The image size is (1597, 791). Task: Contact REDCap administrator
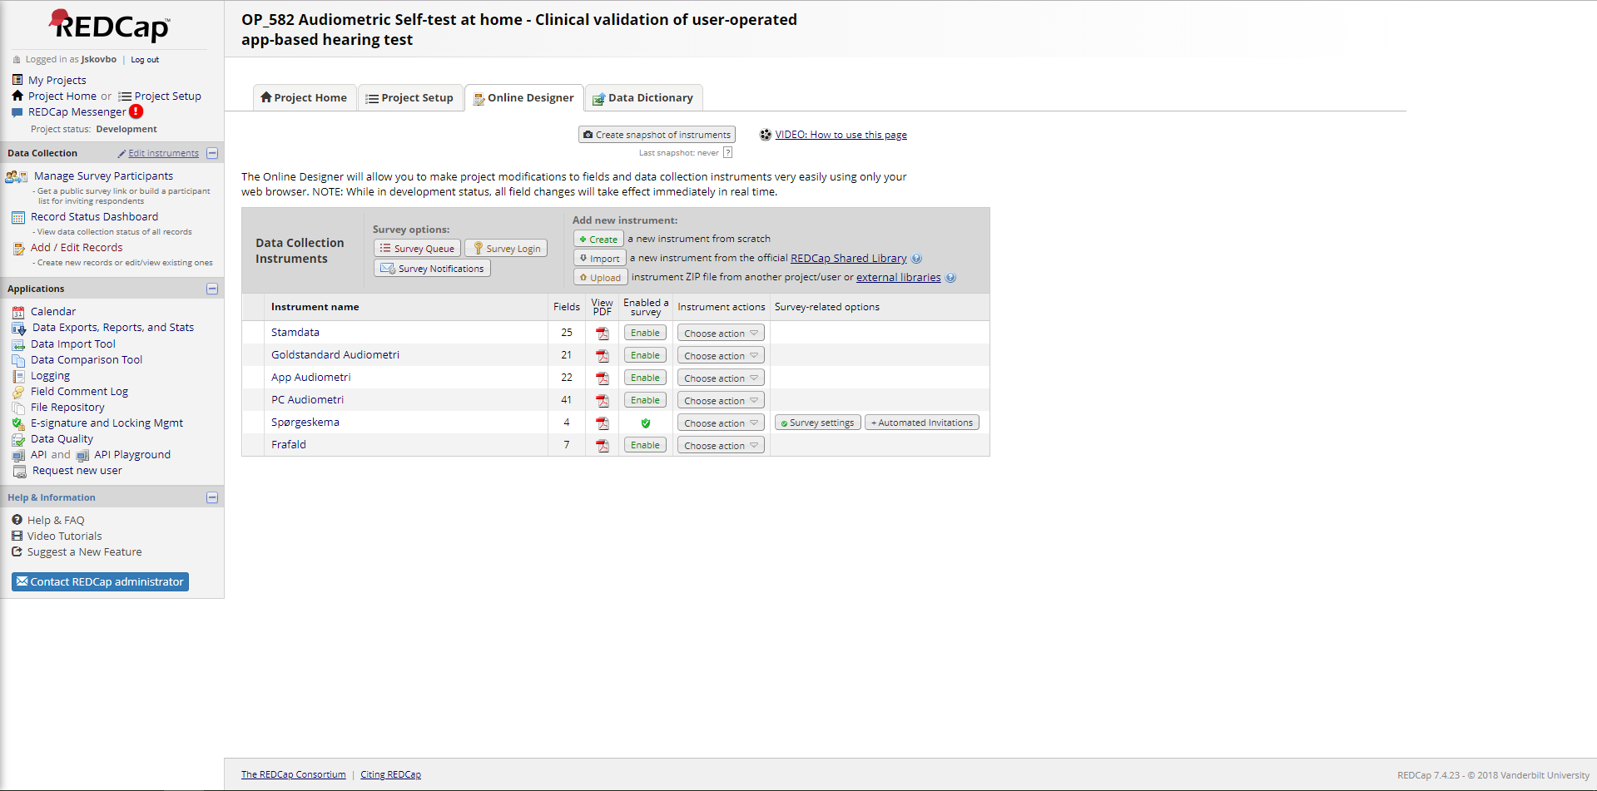pos(100,581)
